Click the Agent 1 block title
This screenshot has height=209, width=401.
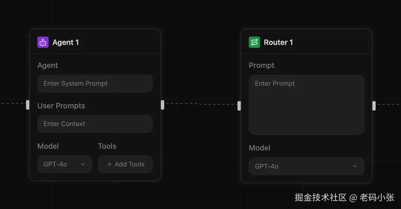pyautogui.click(x=66, y=42)
